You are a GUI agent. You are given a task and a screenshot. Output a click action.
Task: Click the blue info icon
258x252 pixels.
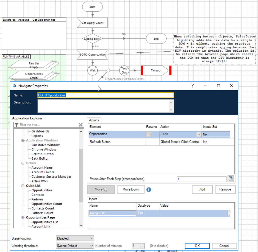pos(149,190)
